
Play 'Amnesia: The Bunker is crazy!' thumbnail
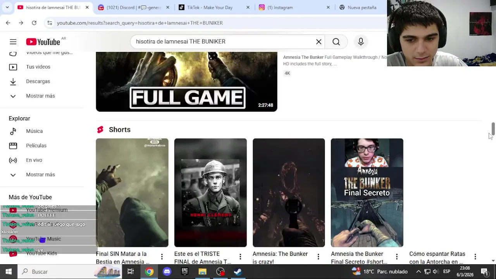click(289, 193)
